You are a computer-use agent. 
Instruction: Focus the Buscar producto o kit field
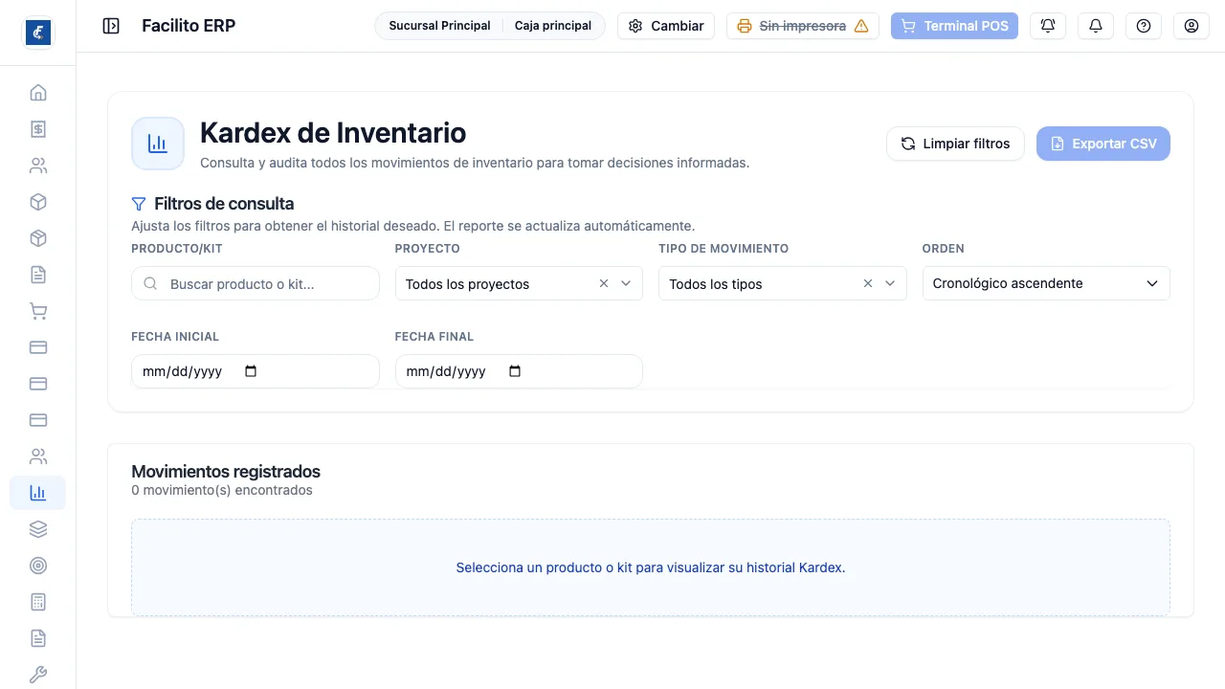coord(256,283)
